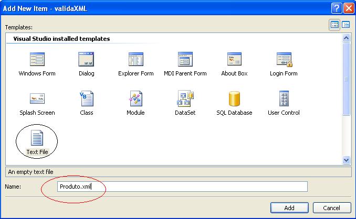Choose the Dialog template icon
The width and height of the screenshot is (356, 219).
point(86,59)
